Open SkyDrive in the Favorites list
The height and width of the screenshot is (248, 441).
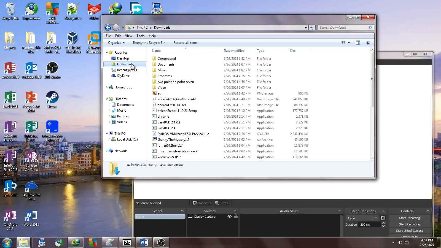coord(123,76)
